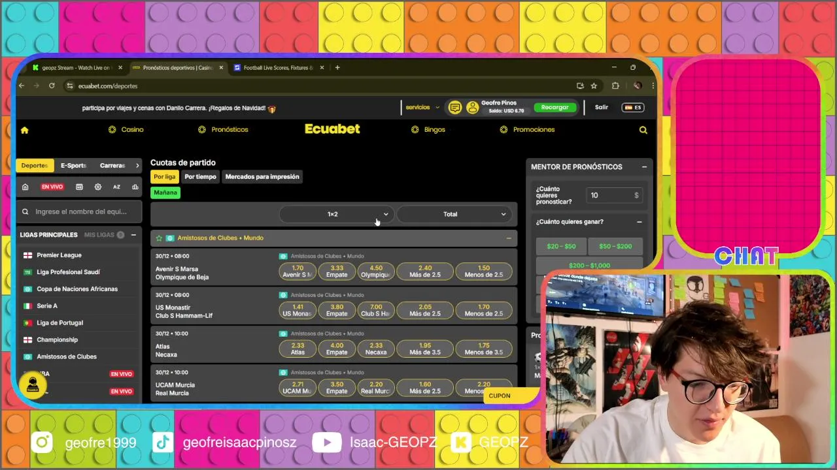Image resolution: width=837 pixels, height=470 pixels.
Task: Collapse the Mentor de Pronósticos panel
Action: 644,167
